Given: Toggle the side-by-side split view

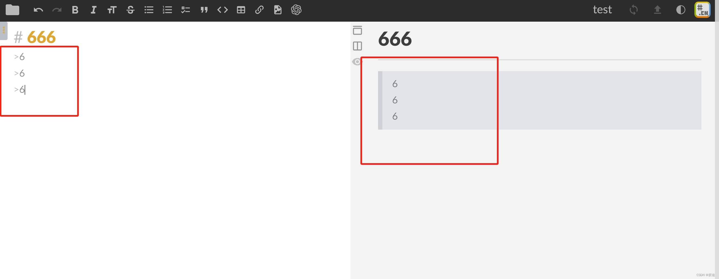Looking at the screenshot, I should 357,46.
